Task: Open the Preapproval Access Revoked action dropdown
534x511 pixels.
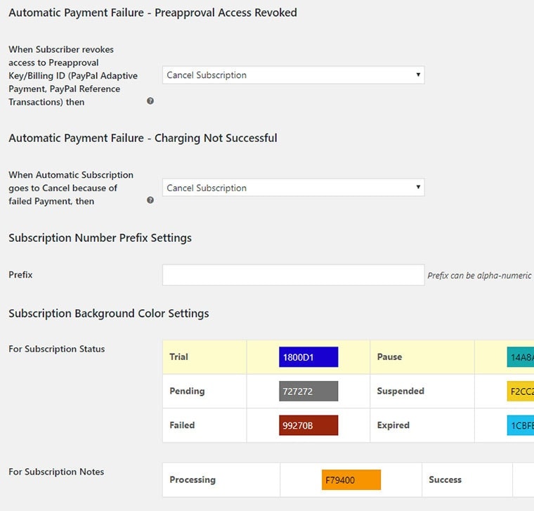Action: [x=293, y=75]
